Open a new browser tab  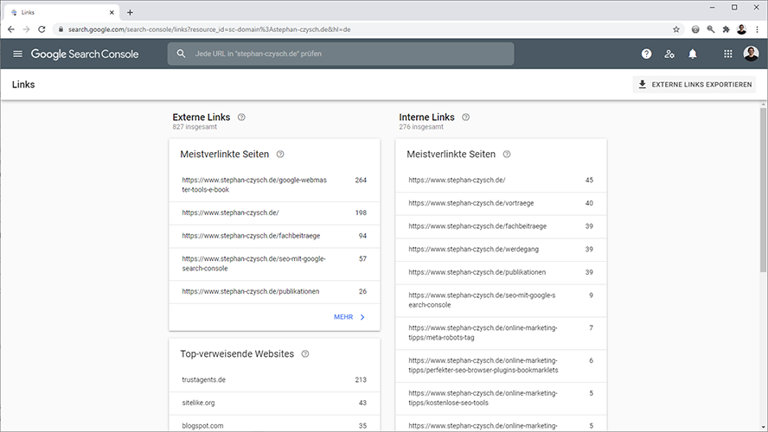(x=131, y=12)
